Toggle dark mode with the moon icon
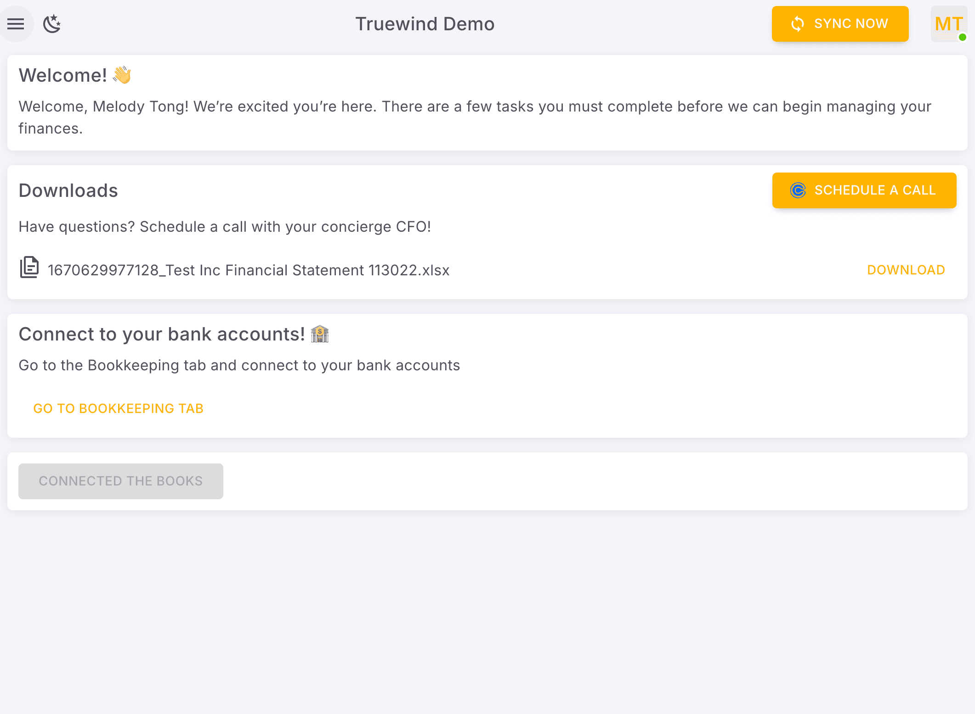Viewport: 975px width, 714px height. coord(52,24)
